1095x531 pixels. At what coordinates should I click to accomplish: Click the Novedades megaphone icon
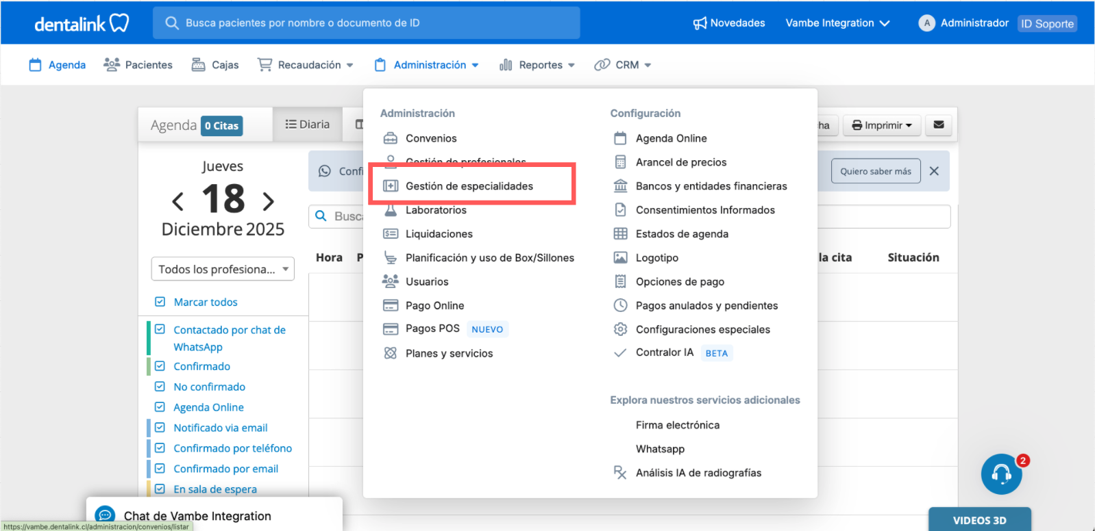[x=700, y=23]
